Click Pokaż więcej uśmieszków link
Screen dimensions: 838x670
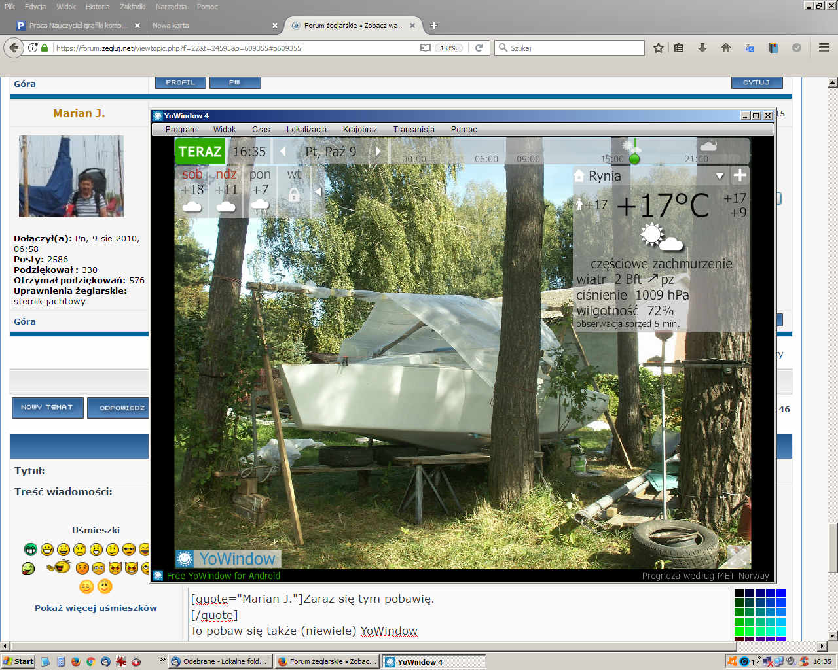(x=96, y=608)
